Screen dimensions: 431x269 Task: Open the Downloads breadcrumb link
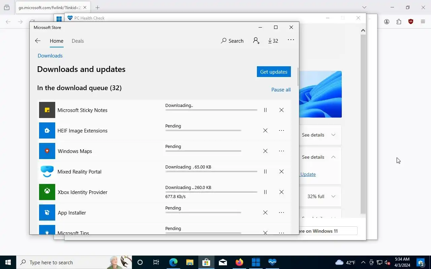[50, 56]
